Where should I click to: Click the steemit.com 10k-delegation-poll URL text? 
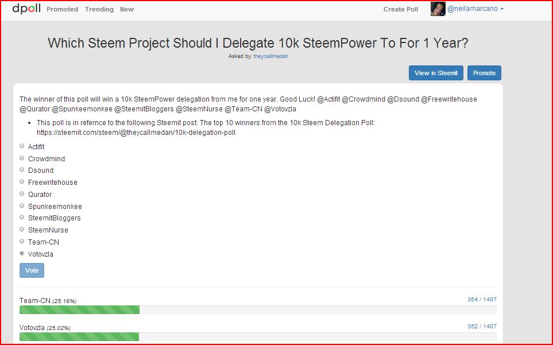tap(136, 133)
